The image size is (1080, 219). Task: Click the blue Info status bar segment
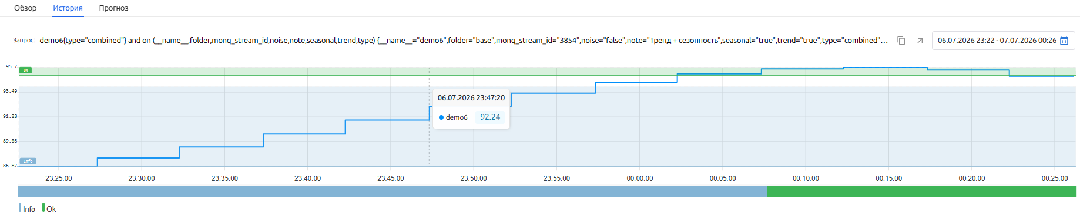pyautogui.click(x=393, y=191)
